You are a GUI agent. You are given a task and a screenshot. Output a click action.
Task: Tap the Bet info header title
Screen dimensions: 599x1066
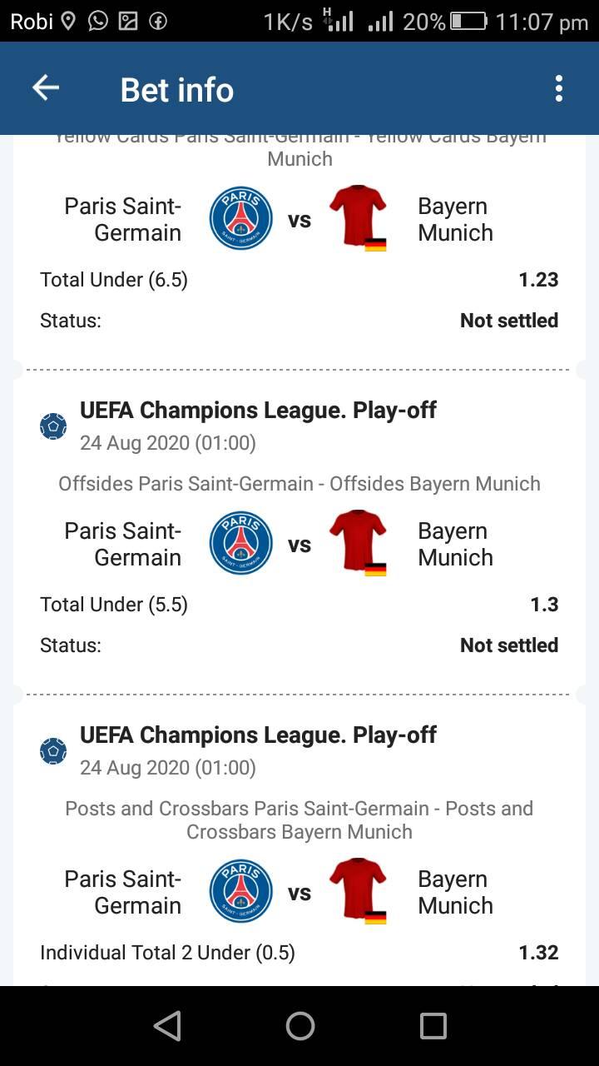177,90
